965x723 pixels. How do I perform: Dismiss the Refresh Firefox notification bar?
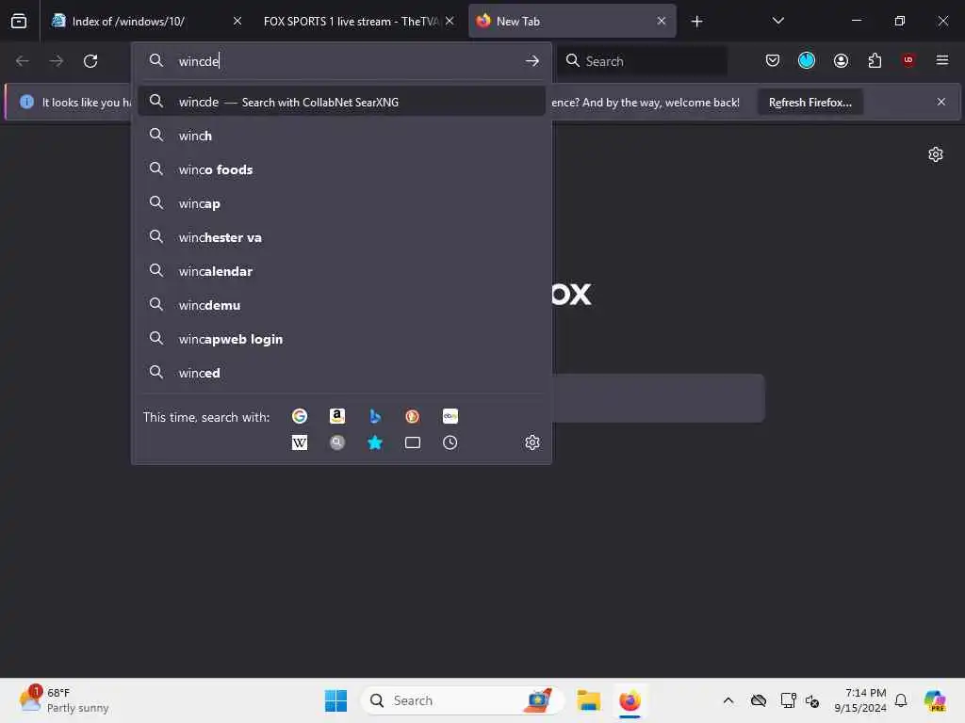941,102
